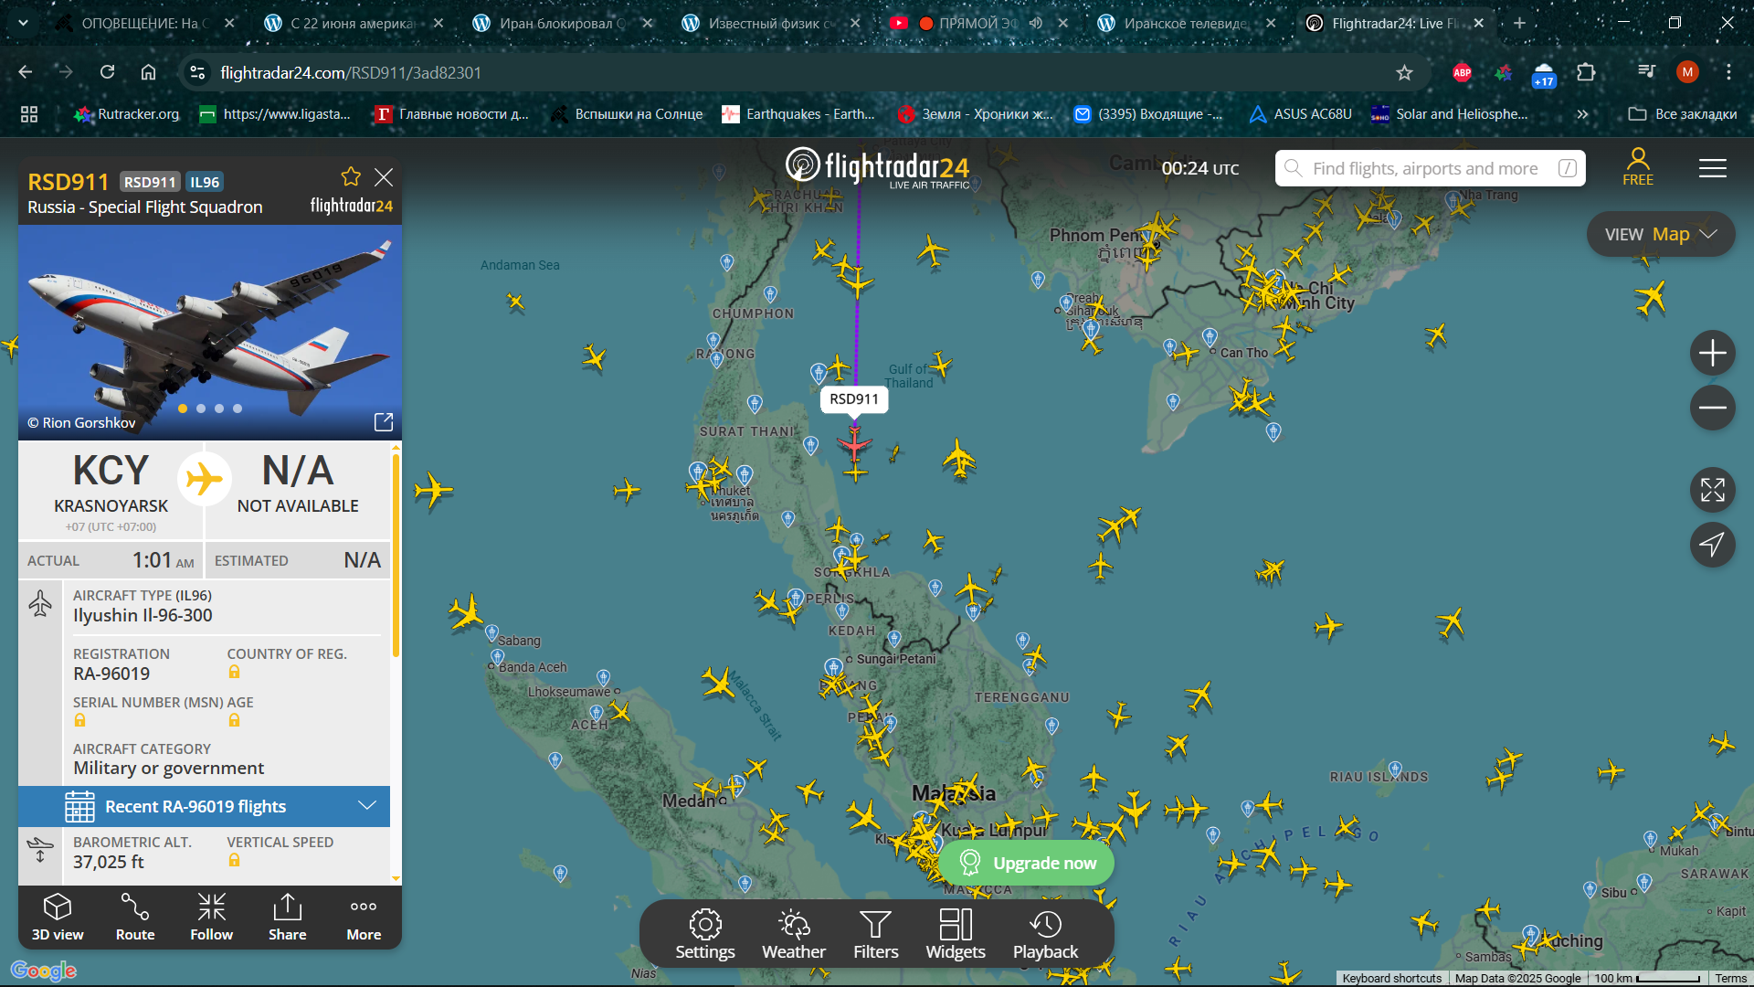This screenshot has height=987, width=1754.
Task: Open the ABP extension icon
Action: (x=1462, y=72)
